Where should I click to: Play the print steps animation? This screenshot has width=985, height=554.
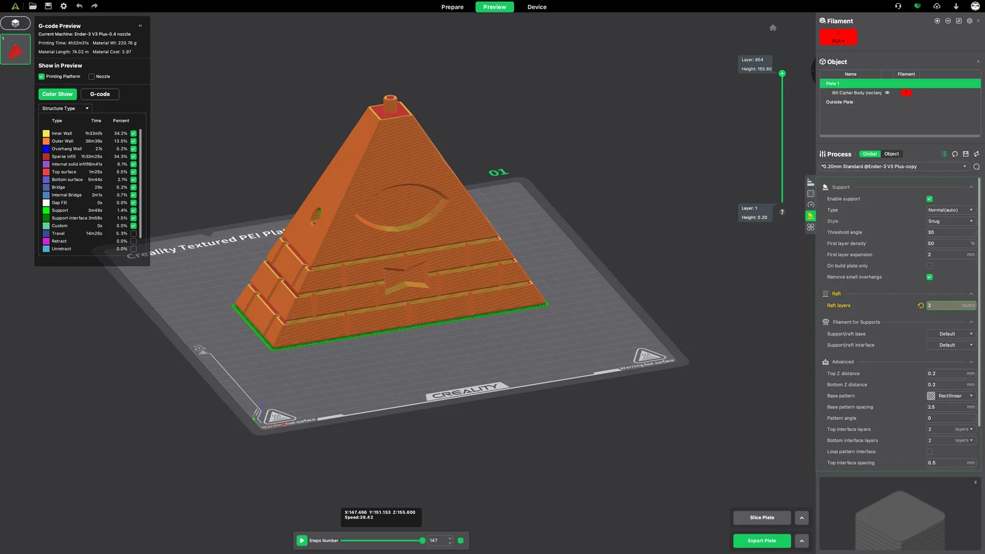click(x=302, y=540)
